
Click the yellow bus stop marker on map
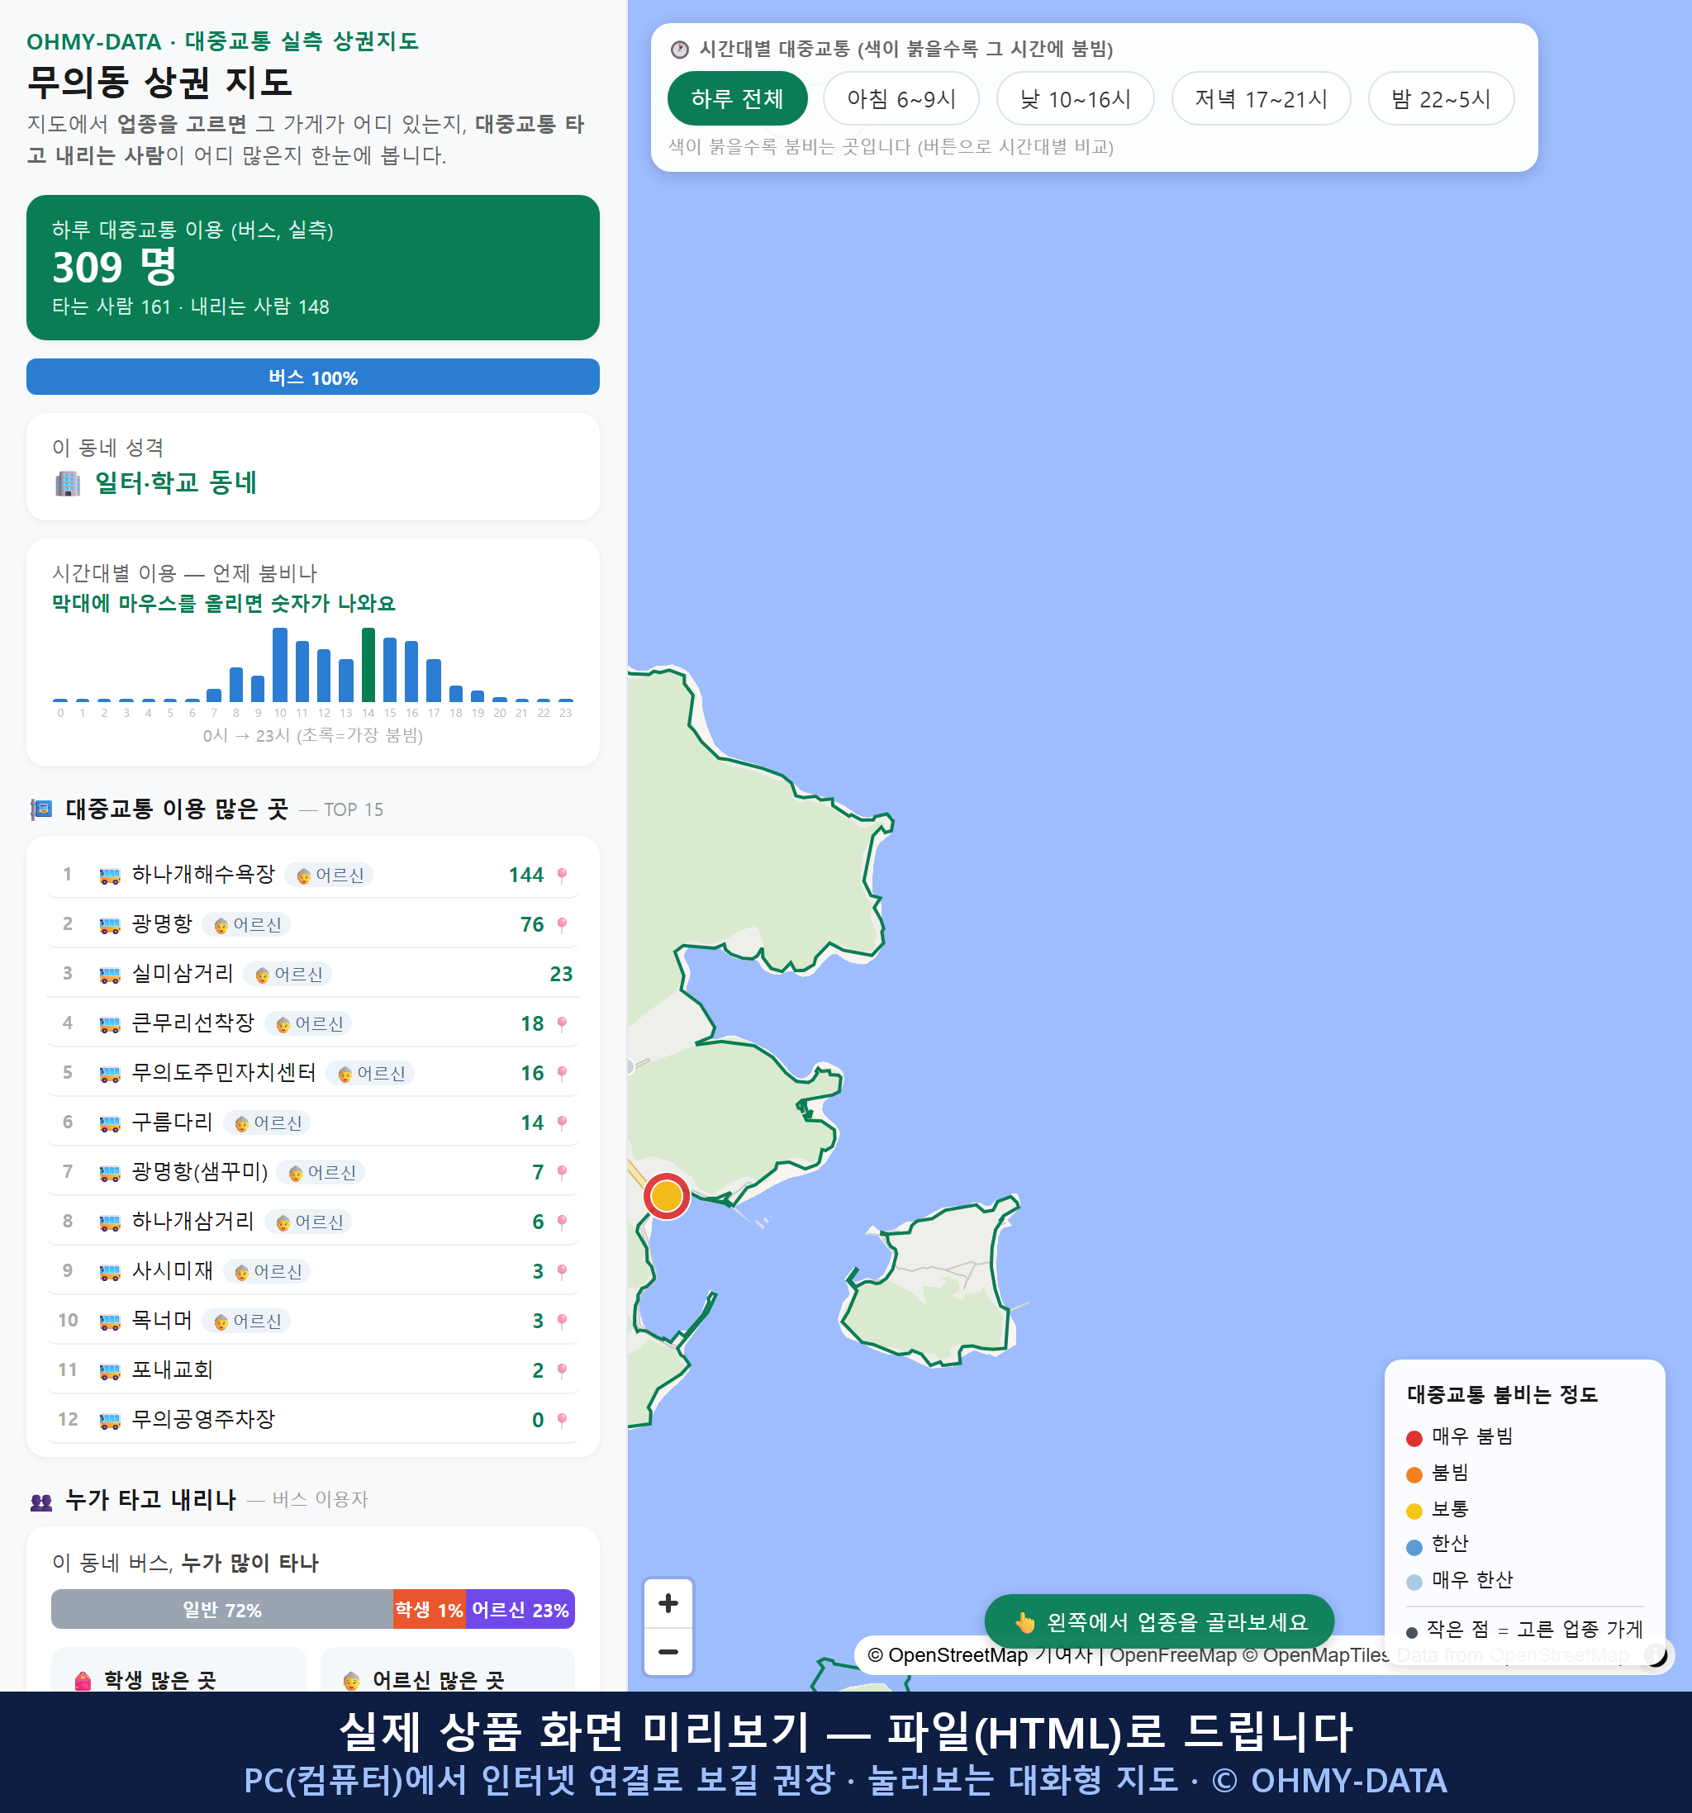(667, 1196)
